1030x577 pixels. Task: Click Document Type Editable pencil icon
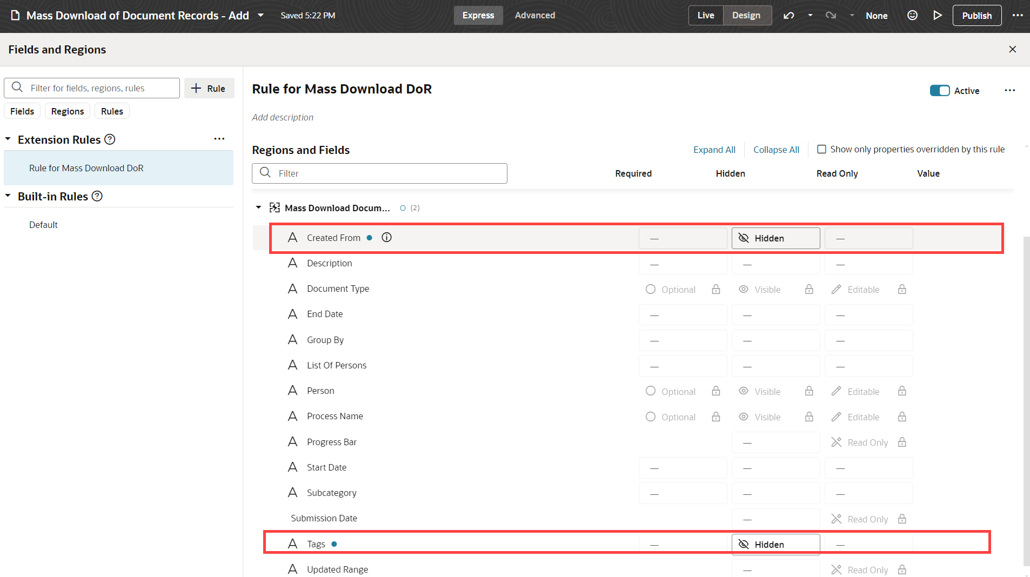pos(836,289)
